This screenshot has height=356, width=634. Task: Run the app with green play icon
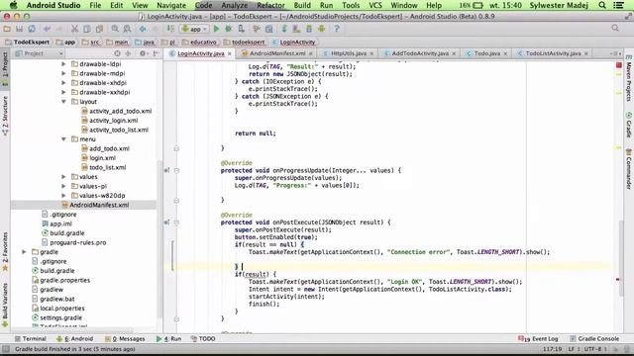pyautogui.click(x=216, y=29)
